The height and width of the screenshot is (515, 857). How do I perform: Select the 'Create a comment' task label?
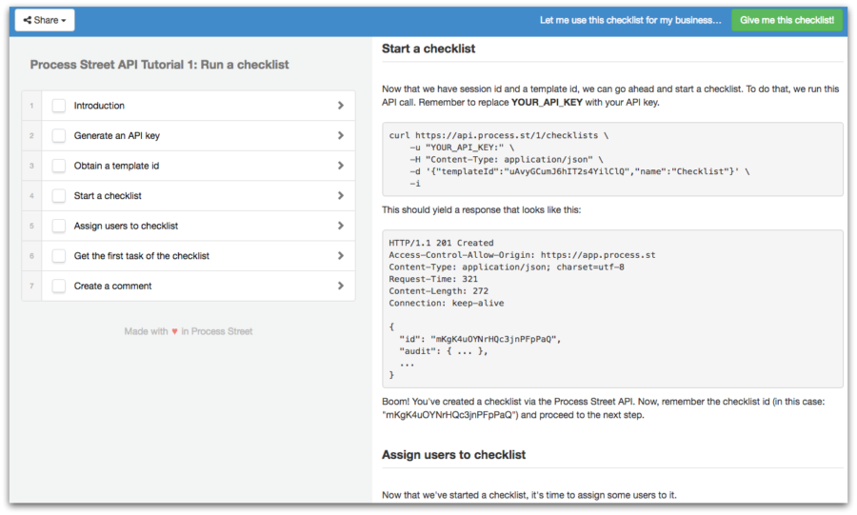point(112,286)
